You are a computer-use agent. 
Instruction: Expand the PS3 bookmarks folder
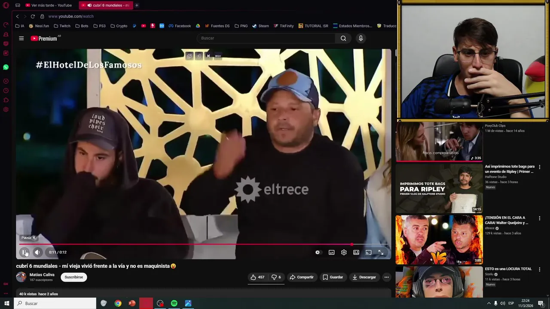pyautogui.click(x=99, y=26)
